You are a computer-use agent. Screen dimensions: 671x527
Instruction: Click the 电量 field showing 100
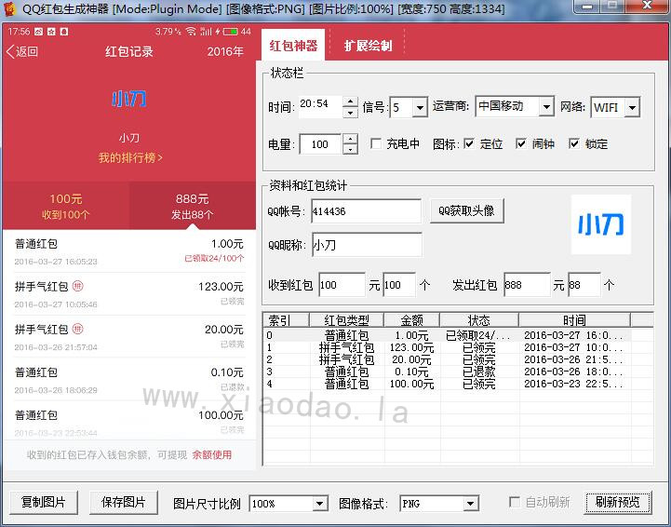pos(320,143)
